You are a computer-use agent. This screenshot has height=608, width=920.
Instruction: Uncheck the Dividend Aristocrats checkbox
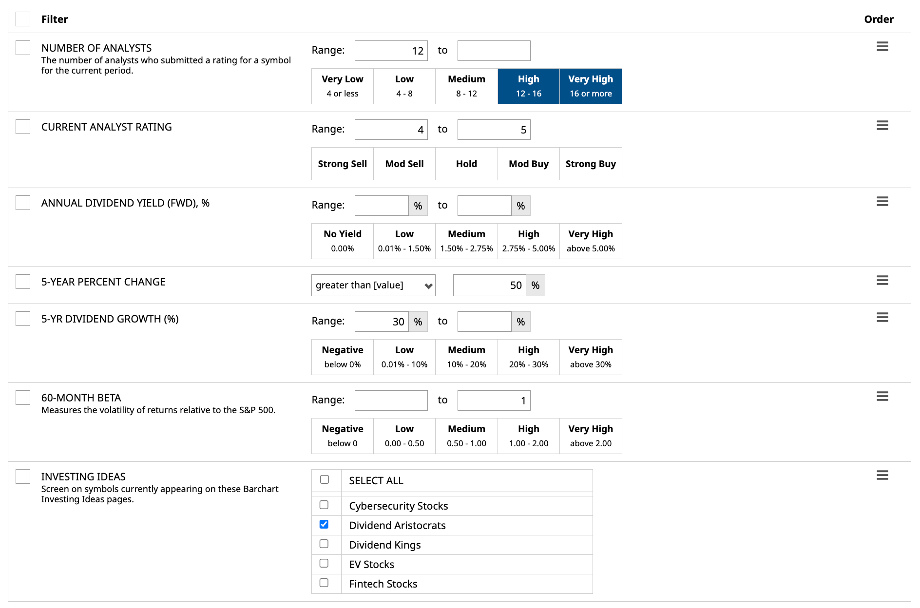[x=324, y=524]
